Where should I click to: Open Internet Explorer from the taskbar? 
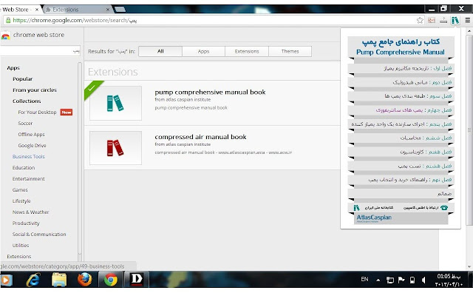33,280
